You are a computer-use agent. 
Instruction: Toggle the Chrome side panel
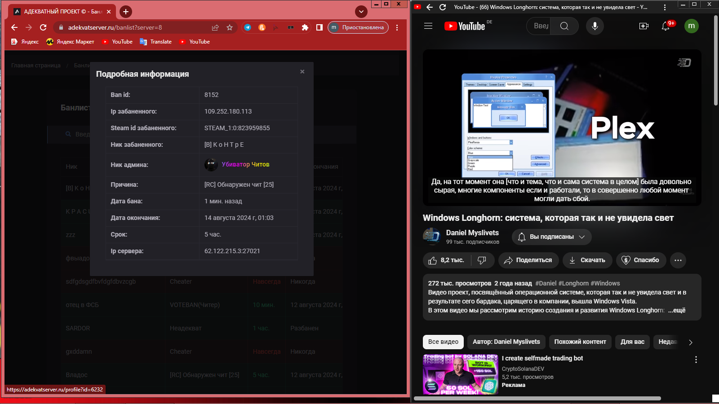(x=320, y=27)
